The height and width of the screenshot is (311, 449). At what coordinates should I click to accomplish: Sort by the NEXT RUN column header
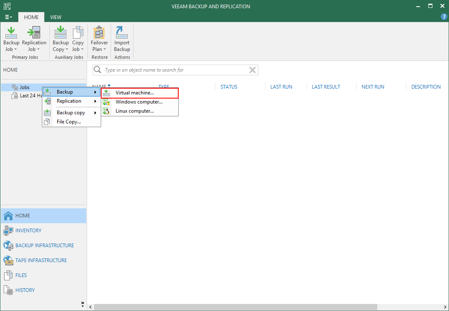click(x=373, y=87)
